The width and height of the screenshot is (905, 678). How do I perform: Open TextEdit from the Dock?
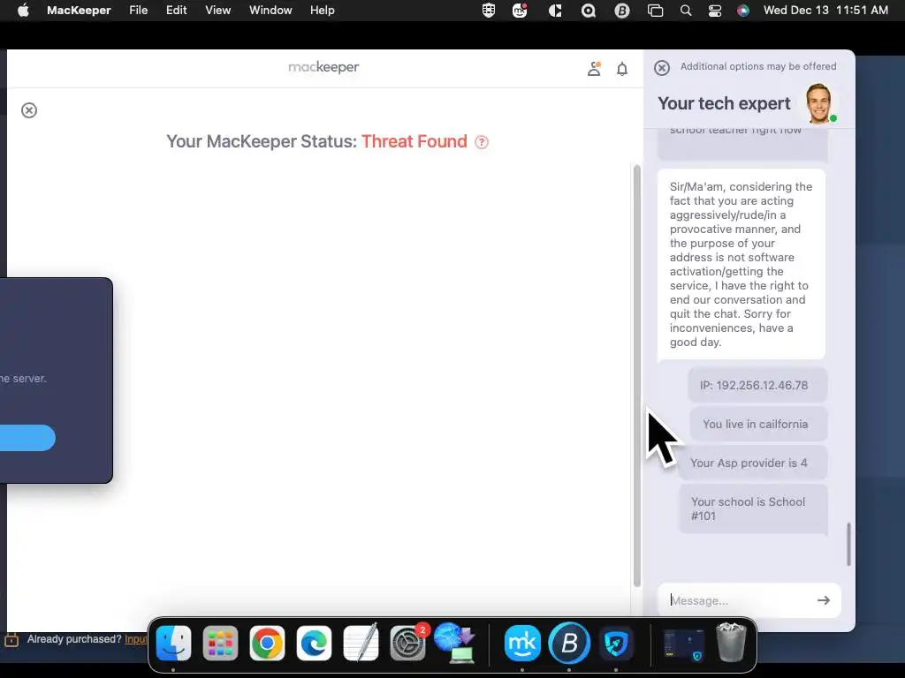(x=361, y=643)
